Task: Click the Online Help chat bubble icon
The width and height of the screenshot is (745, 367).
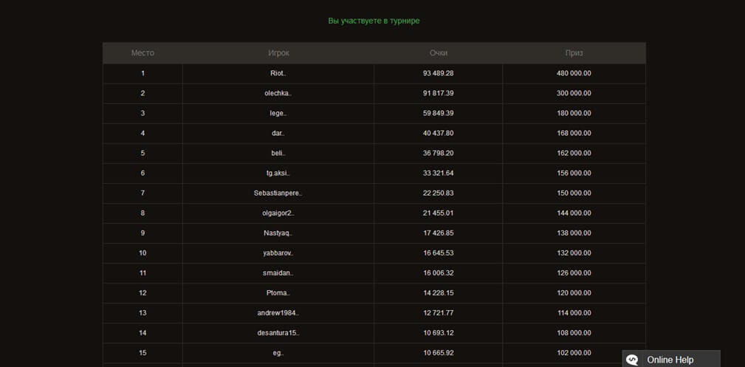Action: pos(632,360)
